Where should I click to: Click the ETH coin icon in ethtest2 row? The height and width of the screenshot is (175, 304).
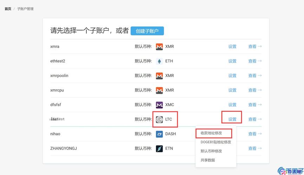point(159,61)
